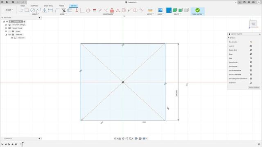Viewport: 262px width, 147px height.
Task: Hide Sketch1 using its eye icon
Action: [12, 38]
